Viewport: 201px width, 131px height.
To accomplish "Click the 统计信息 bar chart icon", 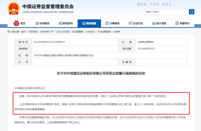I will coord(154,23).
